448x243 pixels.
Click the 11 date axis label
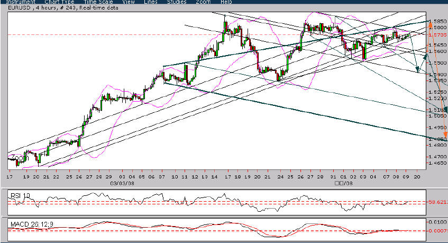tap(185, 177)
